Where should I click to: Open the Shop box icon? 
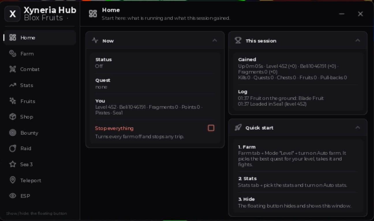tap(13, 117)
